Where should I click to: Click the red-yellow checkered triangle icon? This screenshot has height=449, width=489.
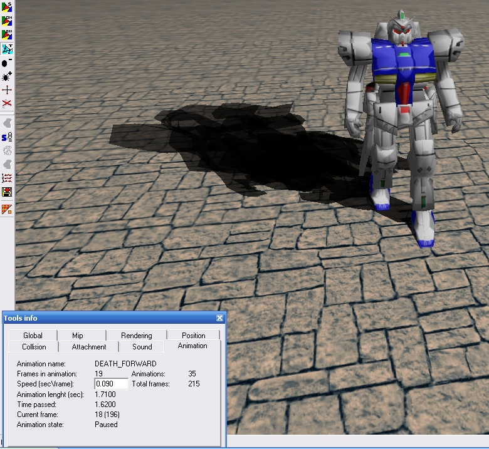pos(7,209)
